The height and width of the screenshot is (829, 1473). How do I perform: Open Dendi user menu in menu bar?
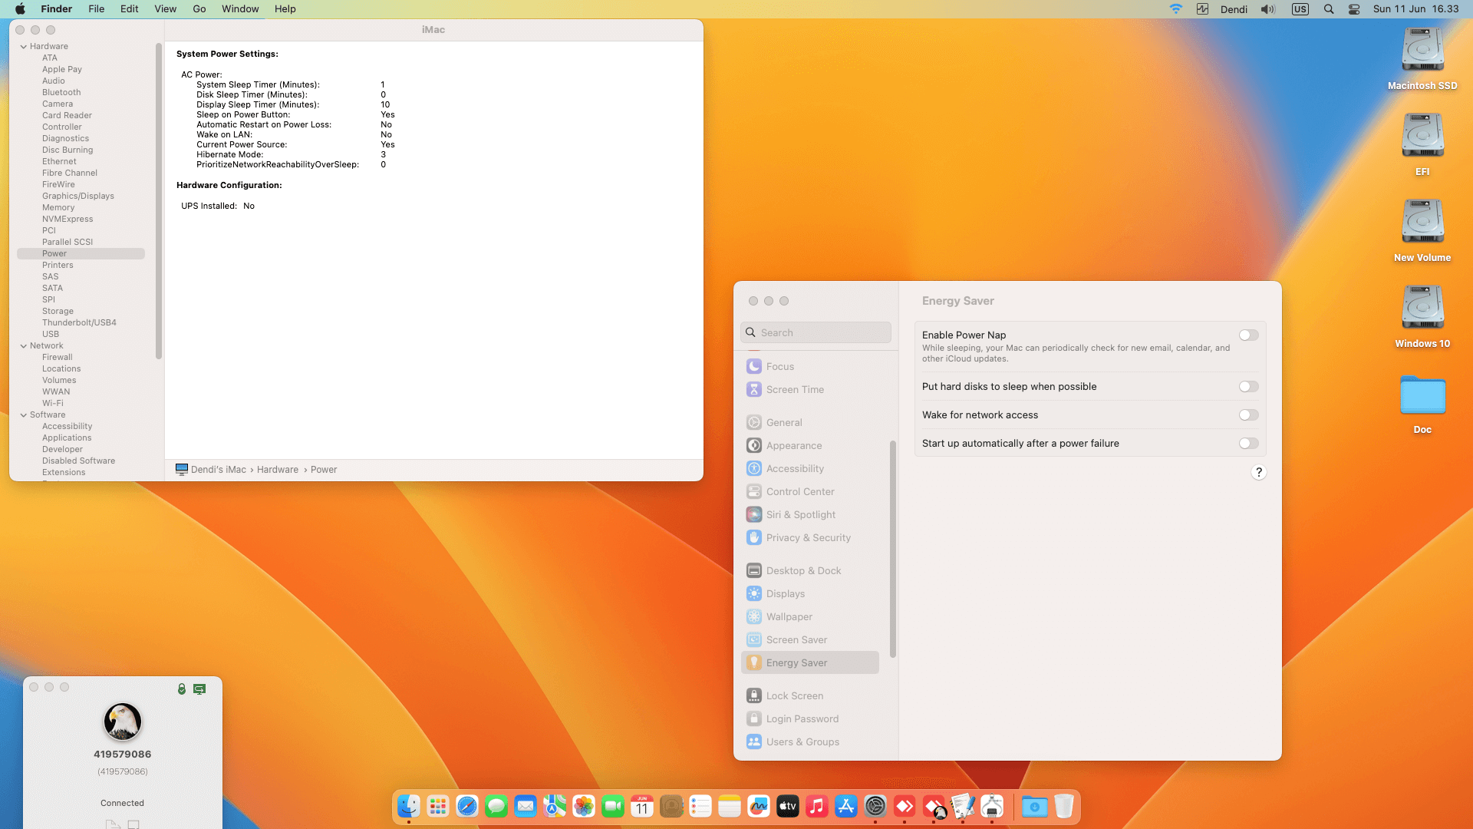(x=1234, y=9)
